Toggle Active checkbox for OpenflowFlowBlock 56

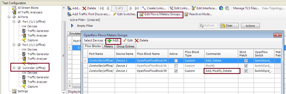click(176, 66)
